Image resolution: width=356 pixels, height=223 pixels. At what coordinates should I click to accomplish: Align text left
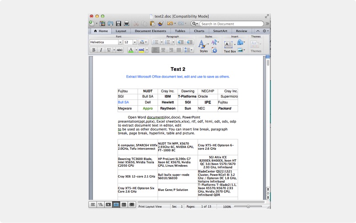(155, 50)
